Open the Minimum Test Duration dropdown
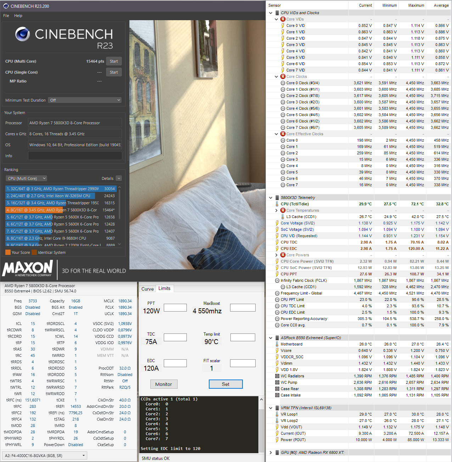Image resolution: width=452 pixels, height=462 pixels. [85, 100]
